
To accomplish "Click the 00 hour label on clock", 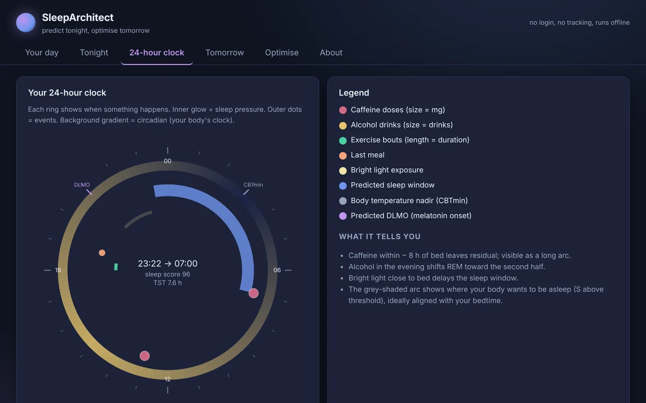I will click(x=167, y=161).
